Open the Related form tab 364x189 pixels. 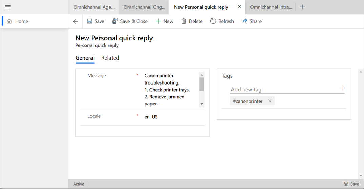point(110,58)
